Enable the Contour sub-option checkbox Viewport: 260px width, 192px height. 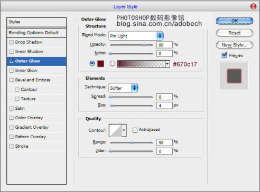pyautogui.click(x=17, y=89)
